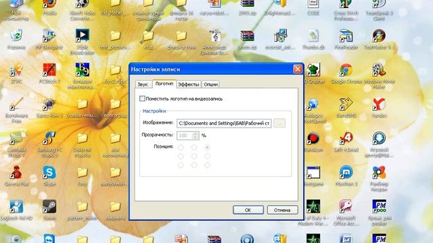Select the 2ГИС desktop shortcut
The image size is (433, 243).
pyautogui.click(x=16, y=74)
